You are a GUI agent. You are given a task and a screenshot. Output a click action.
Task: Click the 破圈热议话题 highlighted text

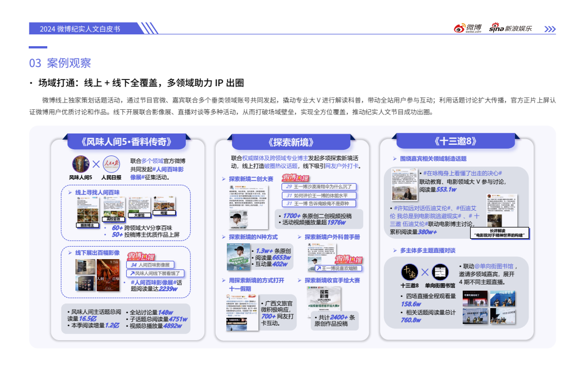[281, 166]
